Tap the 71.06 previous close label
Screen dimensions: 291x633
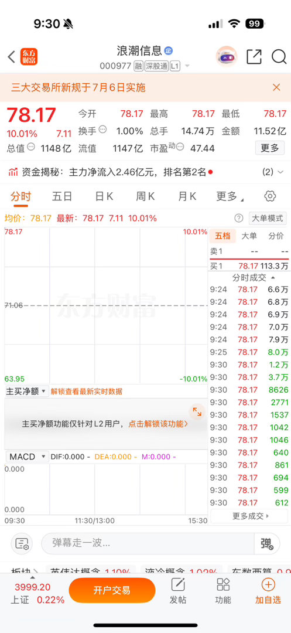(x=13, y=305)
